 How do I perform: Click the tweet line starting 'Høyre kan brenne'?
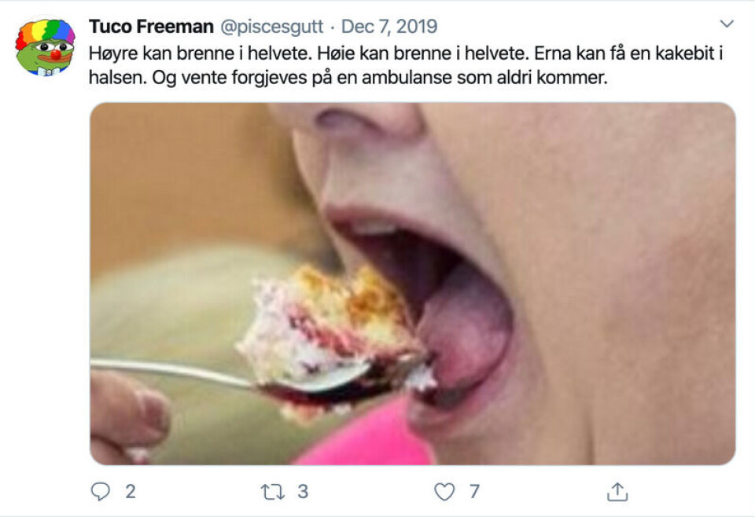tap(406, 53)
